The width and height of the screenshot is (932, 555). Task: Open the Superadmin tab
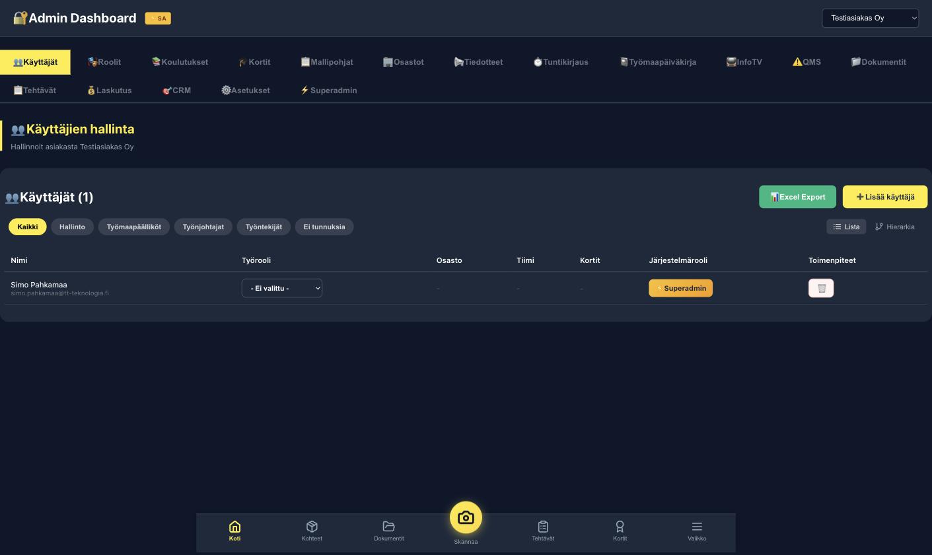[329, 91]
